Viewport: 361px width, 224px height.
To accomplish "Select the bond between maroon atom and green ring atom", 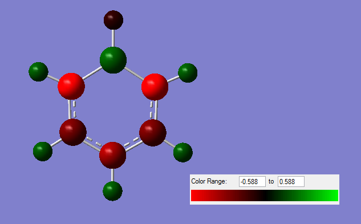I will tap(113, 38).
